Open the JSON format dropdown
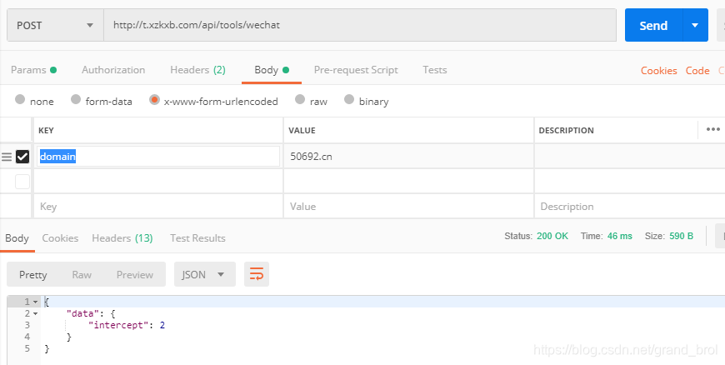 coord(204,274)
